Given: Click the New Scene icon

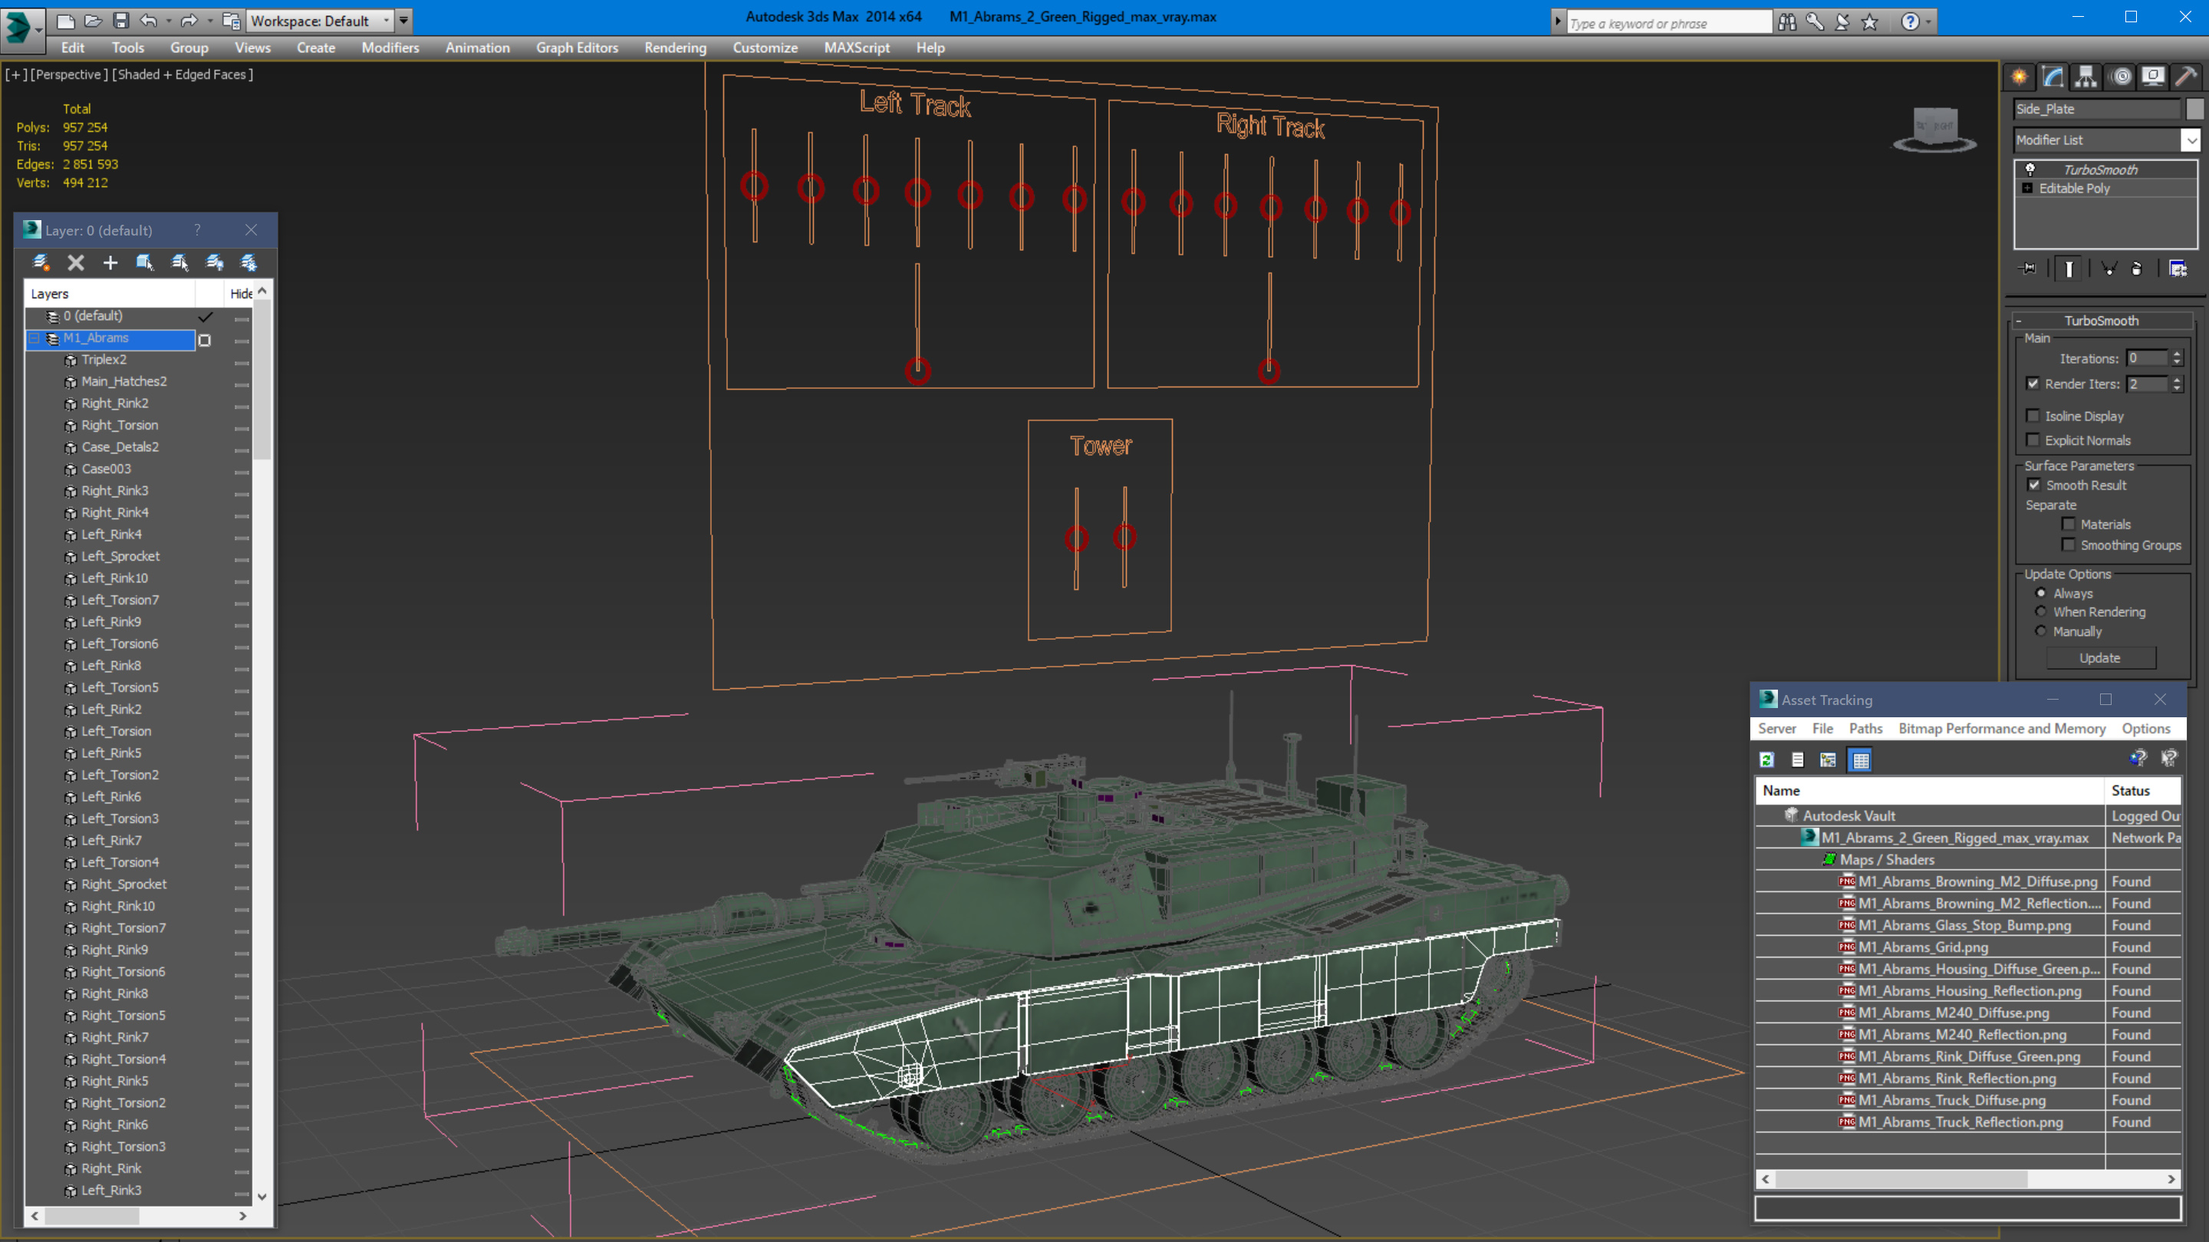Looking at the screenshot, I should point(65,21).
